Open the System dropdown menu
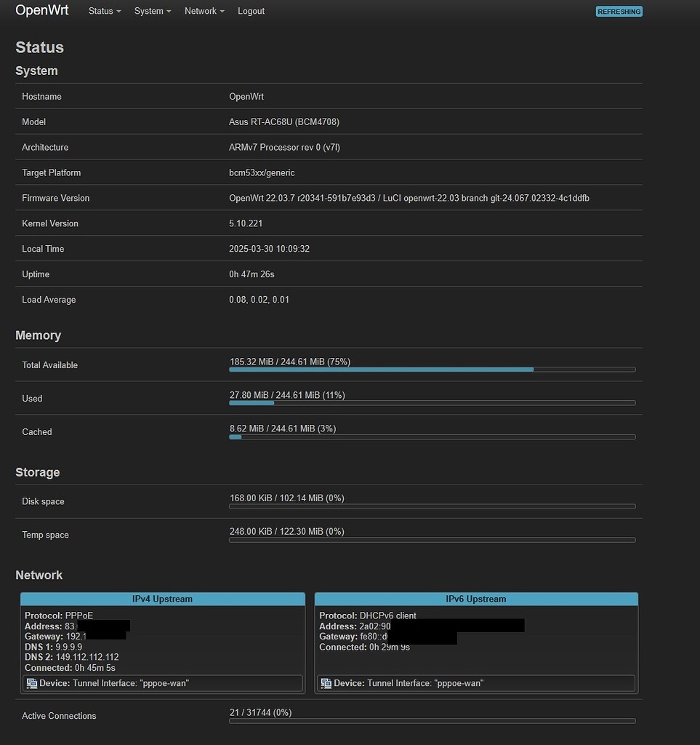The image size is (700, 745). [152, 11]
